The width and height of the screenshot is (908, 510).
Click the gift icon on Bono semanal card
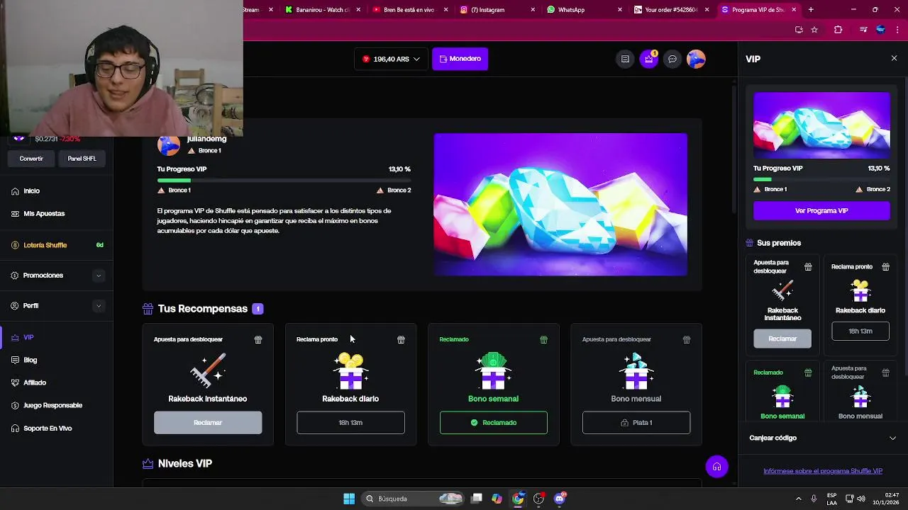[543, 339]
